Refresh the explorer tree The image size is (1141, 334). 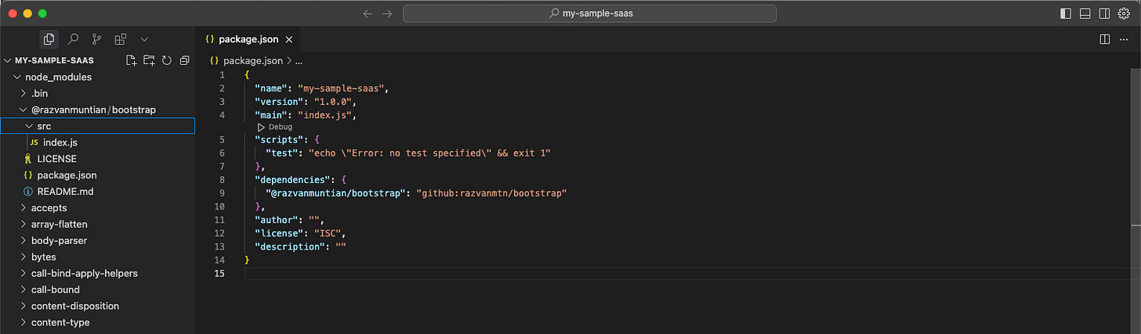tap(166, 60)
